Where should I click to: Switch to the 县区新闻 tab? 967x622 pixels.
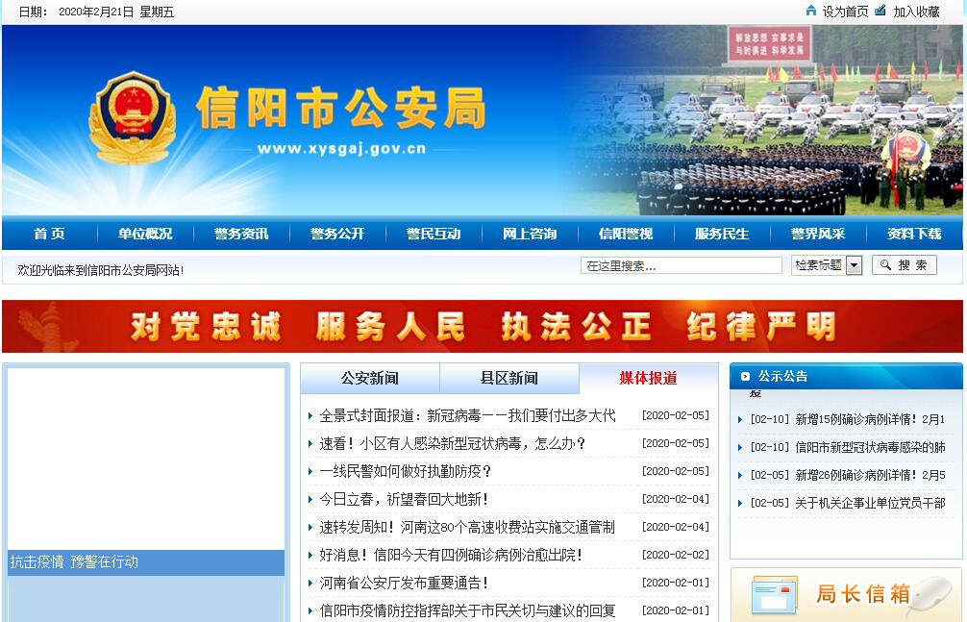click(x=509, y=379)
